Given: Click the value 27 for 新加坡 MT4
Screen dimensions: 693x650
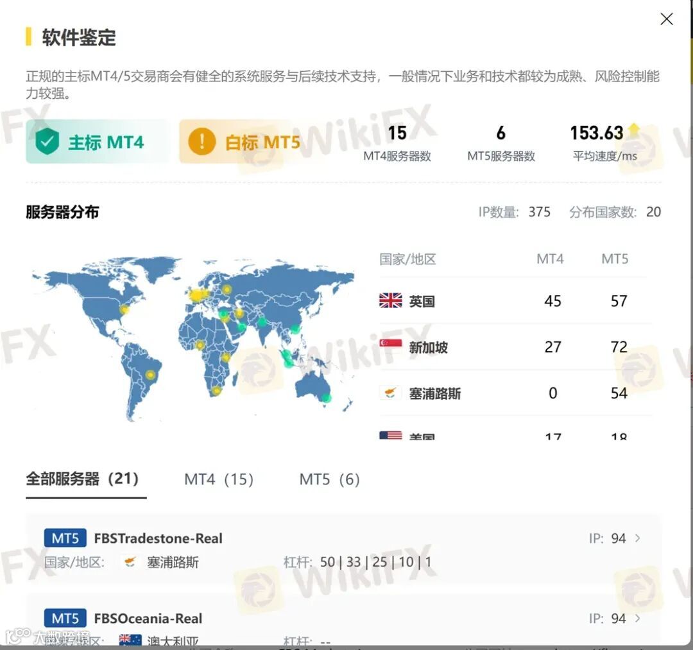Looking at the screenshot, I should [552, 347].
